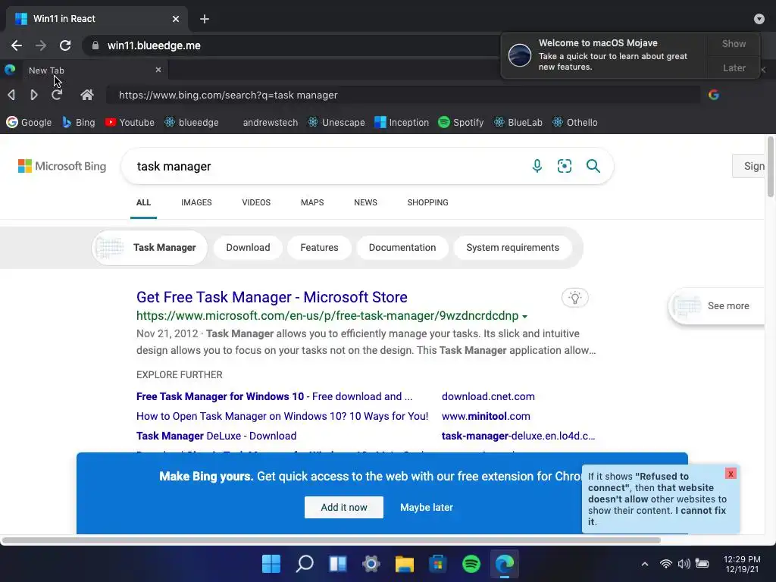Click the See more side button
Viewport: 776px width, 582px height.
click(x=717, y=306)
